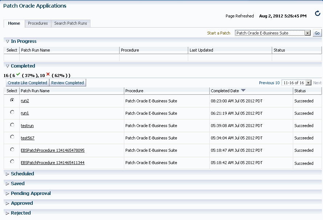This screenshot has width=323, height=220.
Task: Select the testrun radio button
Action: (12, 125)
